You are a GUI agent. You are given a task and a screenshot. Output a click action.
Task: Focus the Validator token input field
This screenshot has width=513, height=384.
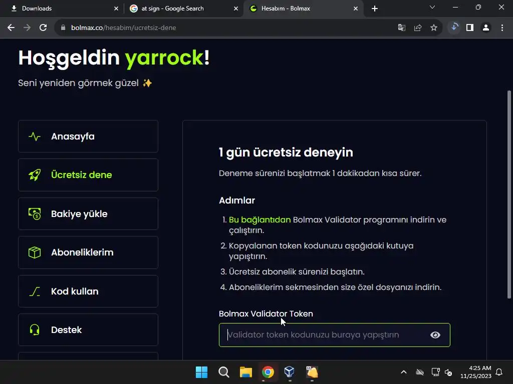pyautogui.click(x=334, y=335)
